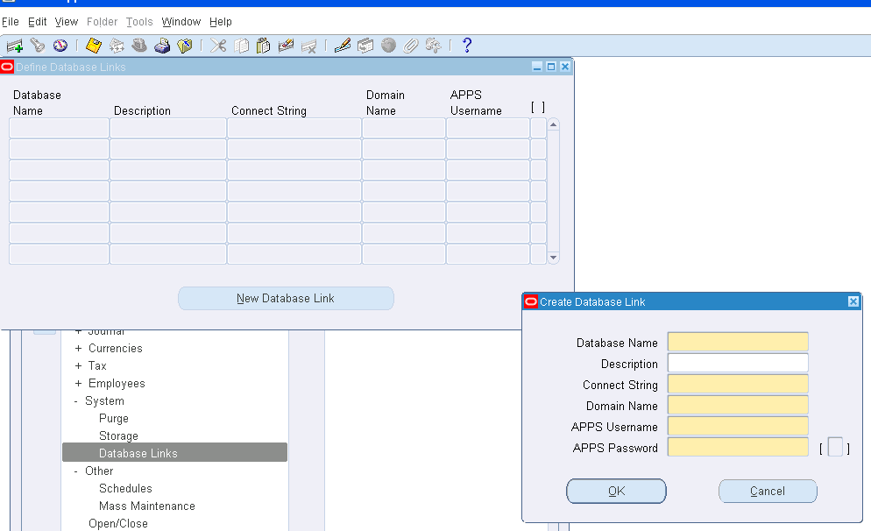Click the Close Form folder icon

tap(184, 46)
